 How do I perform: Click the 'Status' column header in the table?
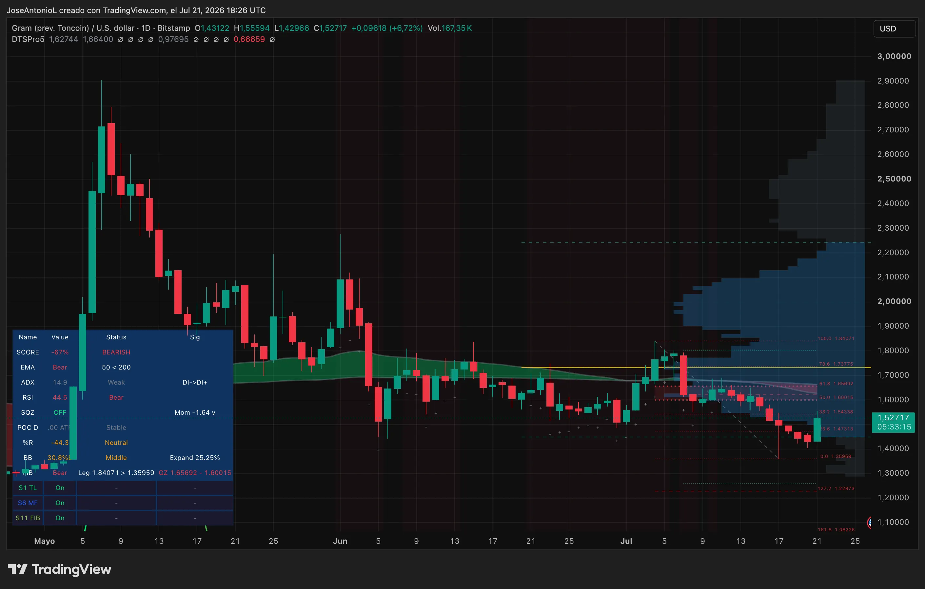(x=116, y=337)
